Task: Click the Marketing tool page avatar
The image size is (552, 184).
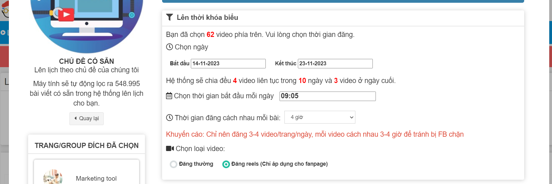Action: tap(53, 177)
